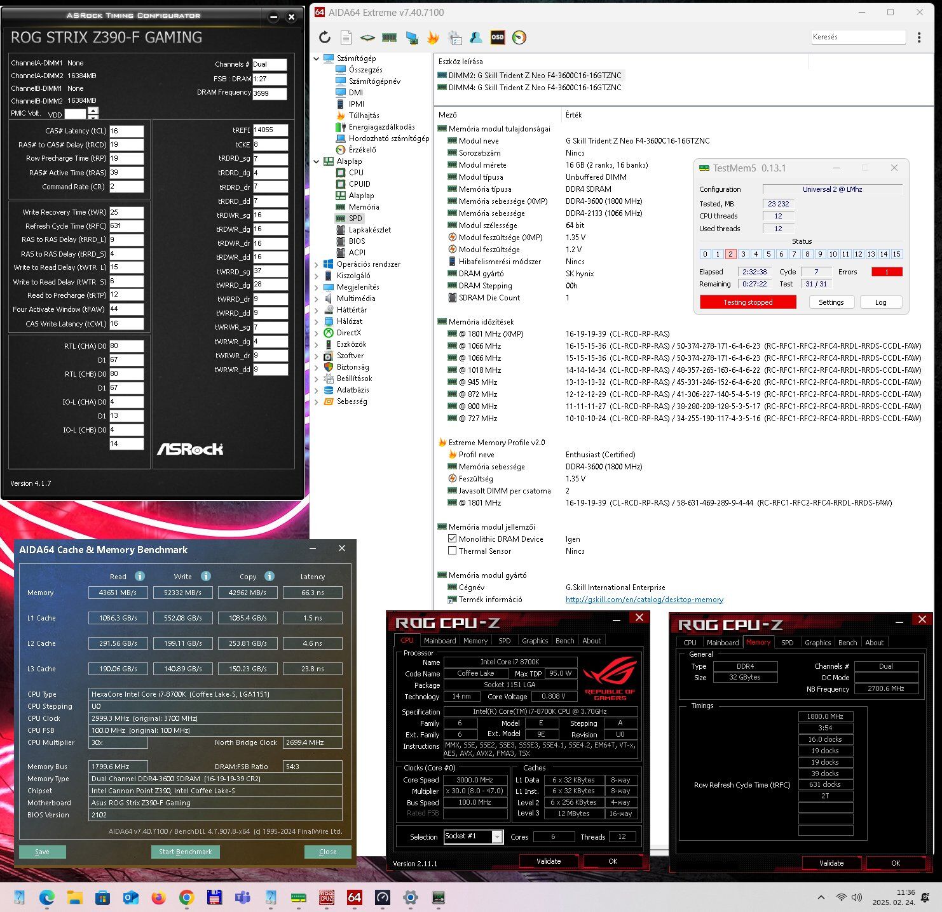
Task: Click OK in right CPU-Z Memory window
Action: [x=895, y=863]
